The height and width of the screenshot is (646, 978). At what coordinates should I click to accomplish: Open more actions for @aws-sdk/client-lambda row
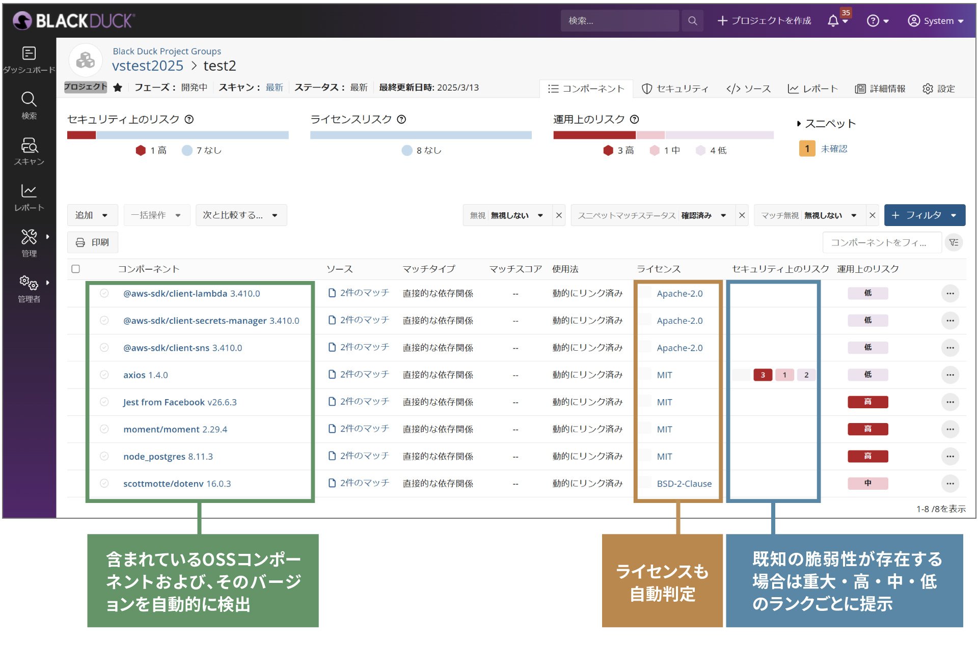(x=950, y=293)
